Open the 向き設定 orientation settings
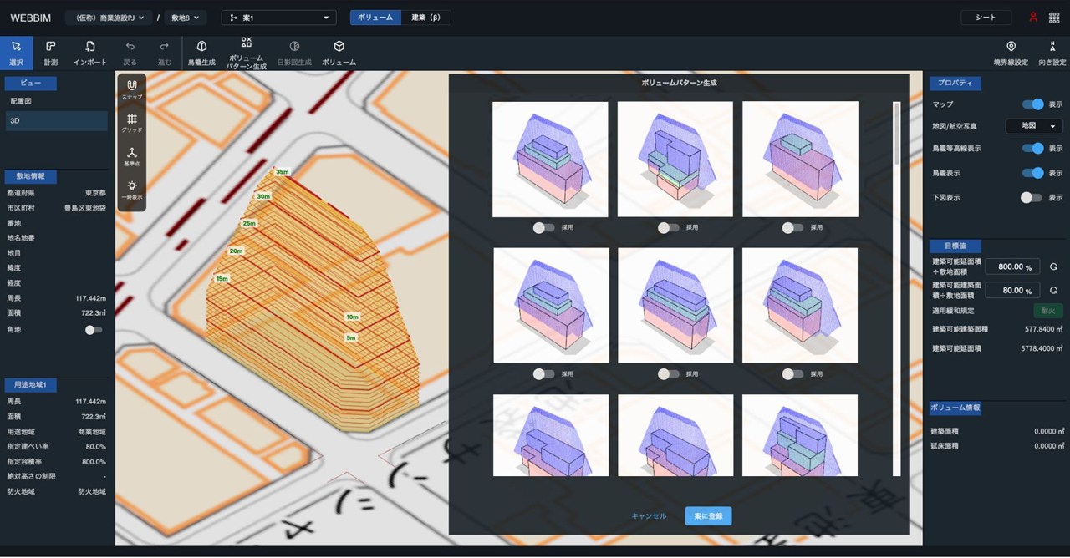This screenshot has height=558, width=1070. pyautogui.click(x=1052, y=53)
